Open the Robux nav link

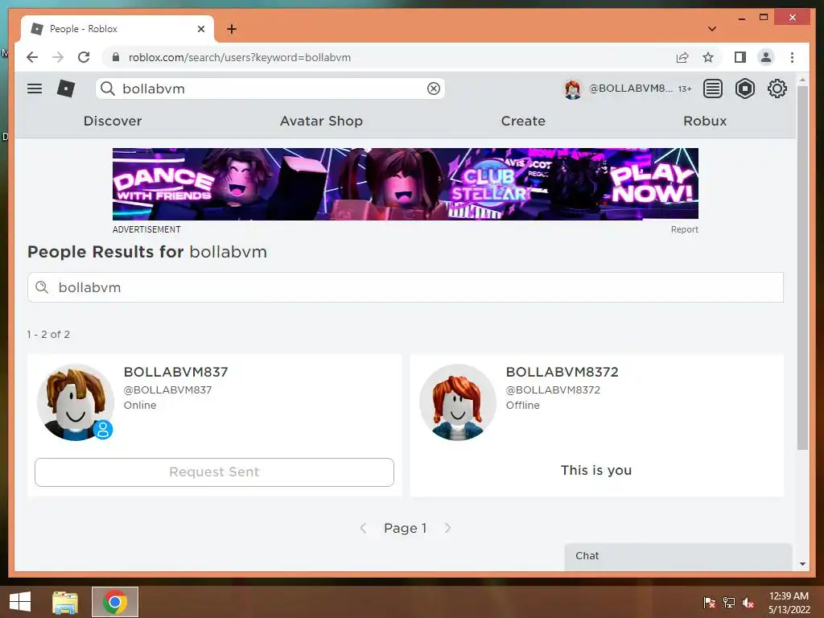click(705, 121)
